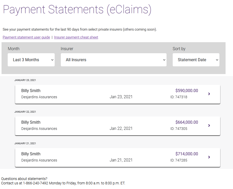Click the Jan 21, 2021 statement date

pyautogui.click(x=121, y=160)
